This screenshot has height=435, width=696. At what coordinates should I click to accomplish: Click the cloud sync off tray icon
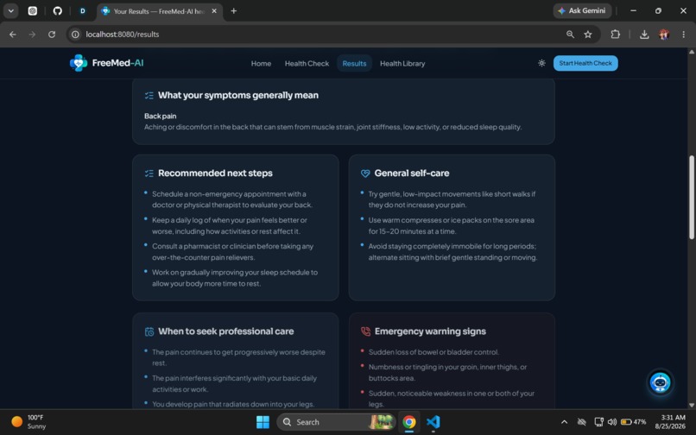point(581,422)
